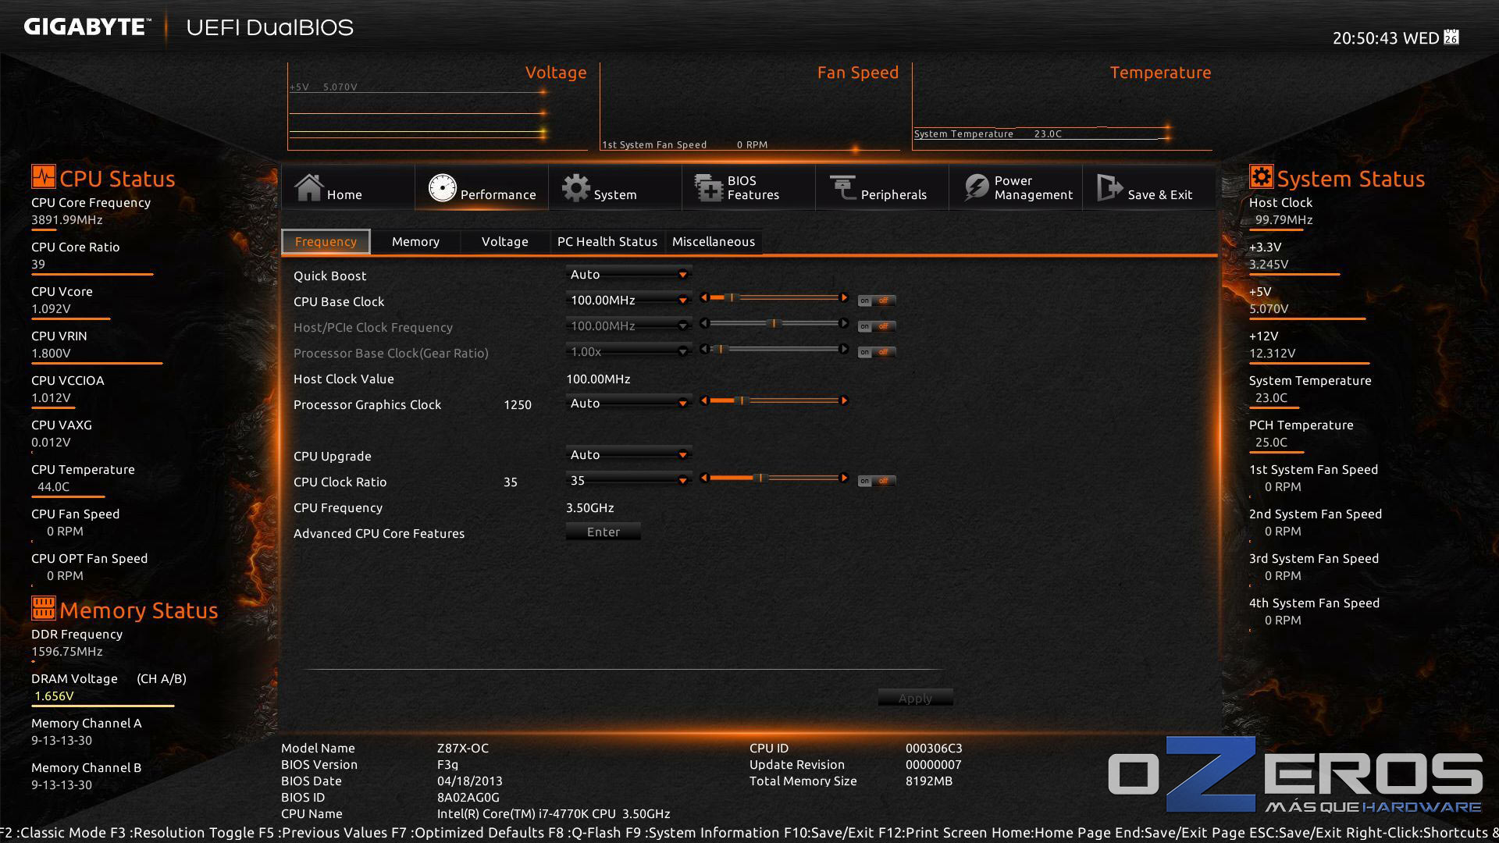Click the calendar icon beside the clock
This screenshot has width=1499, height=843.
tap(1451, 37)
